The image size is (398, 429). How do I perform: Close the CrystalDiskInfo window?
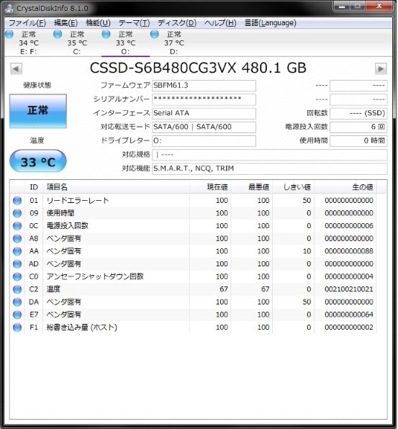pyautogui.click(x=379, y=6)
